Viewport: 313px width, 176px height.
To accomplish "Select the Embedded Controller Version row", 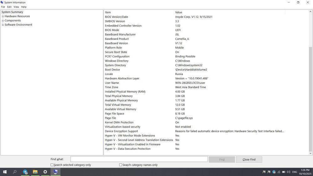I will 195,26.
